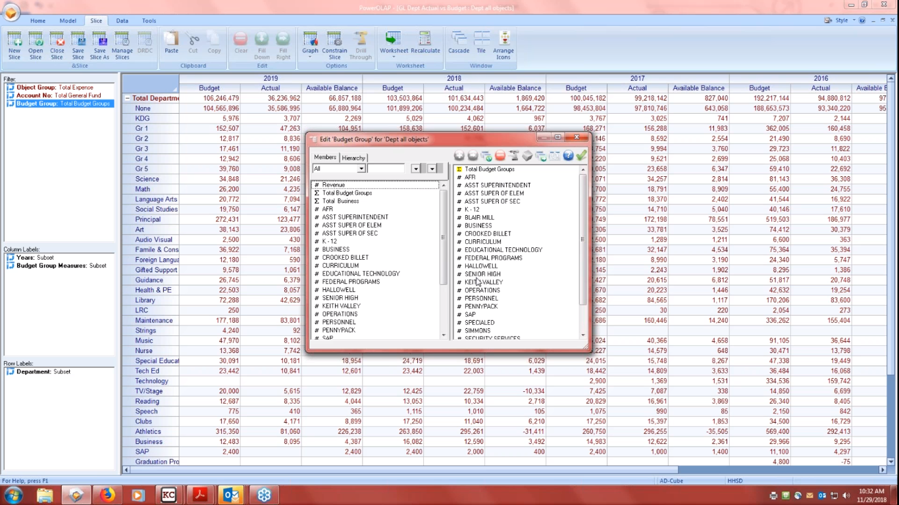Click the PowerOLAP application orb button
The height and width of the screenshot is (505, 899).
click(x=11, y=13)
